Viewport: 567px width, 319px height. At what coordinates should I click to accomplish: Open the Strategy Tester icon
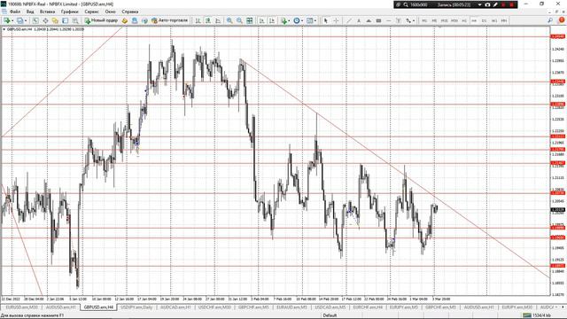tap(75, 20)
